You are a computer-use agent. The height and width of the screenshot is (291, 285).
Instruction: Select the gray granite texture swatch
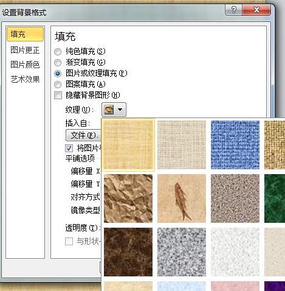[182, 252]
